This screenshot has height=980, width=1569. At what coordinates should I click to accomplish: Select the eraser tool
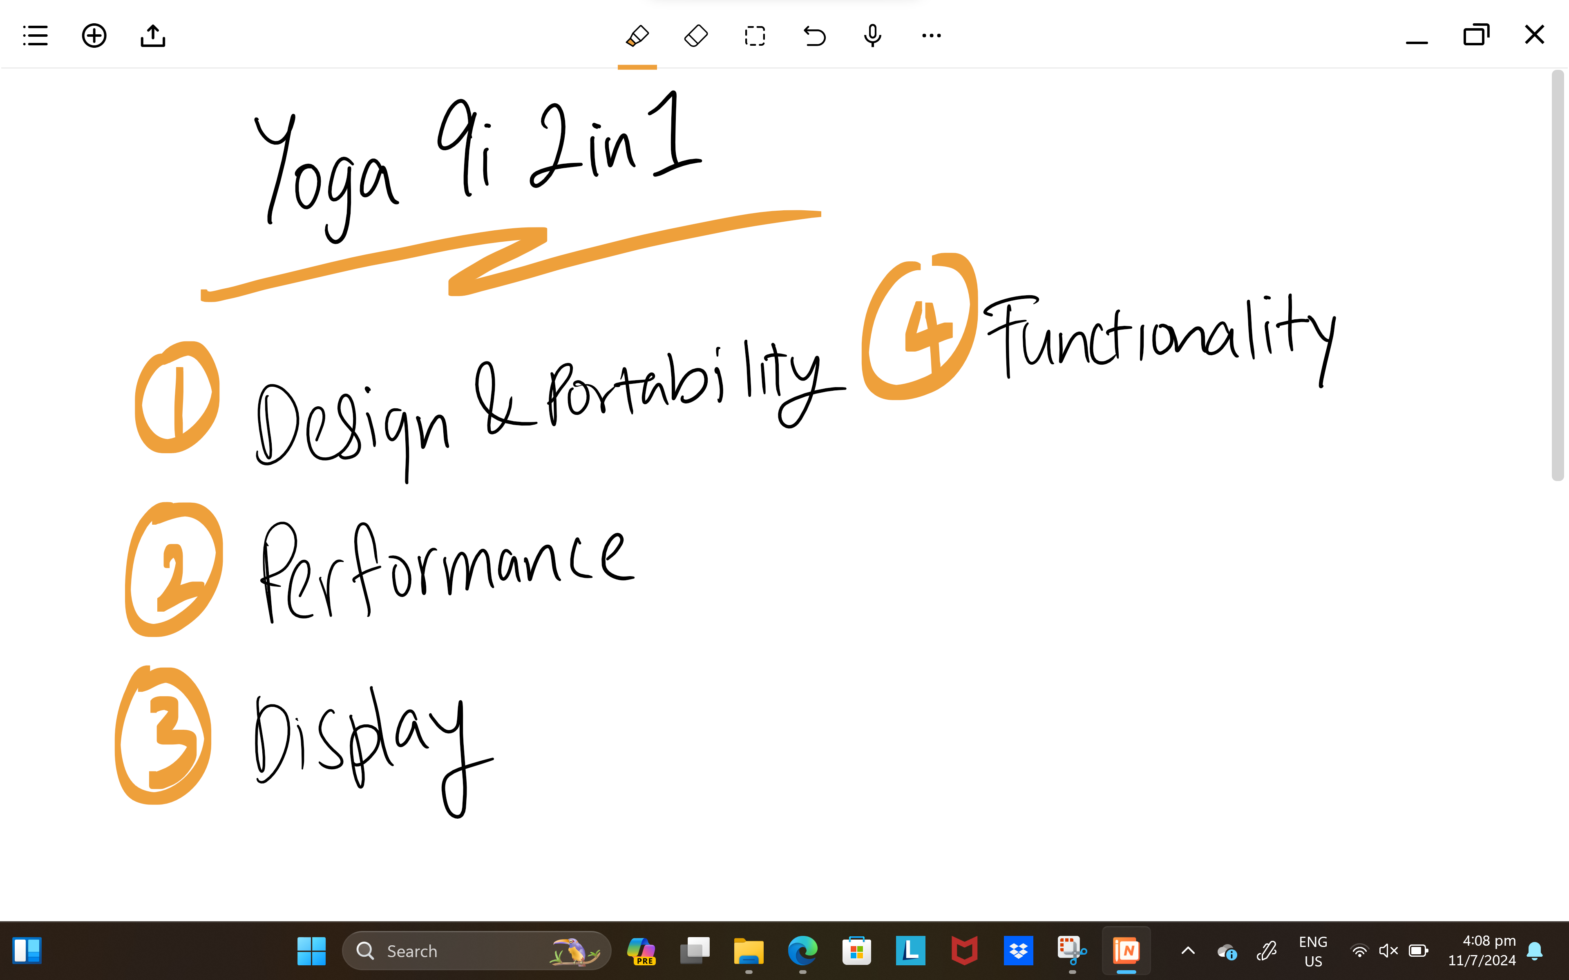pos(696,36)
